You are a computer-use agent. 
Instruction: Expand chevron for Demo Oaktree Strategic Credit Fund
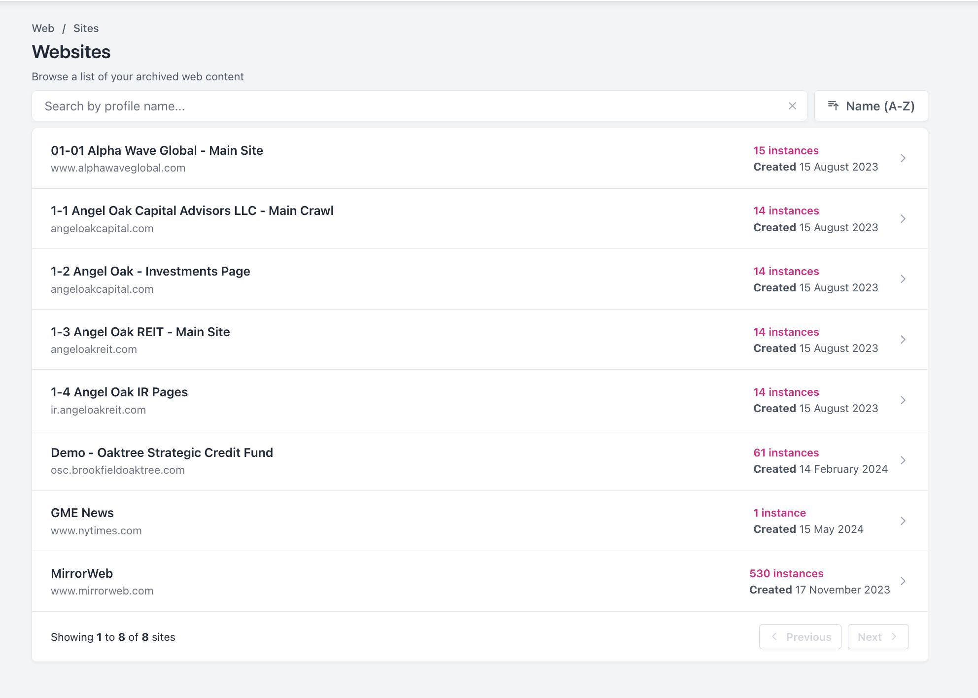903,460
